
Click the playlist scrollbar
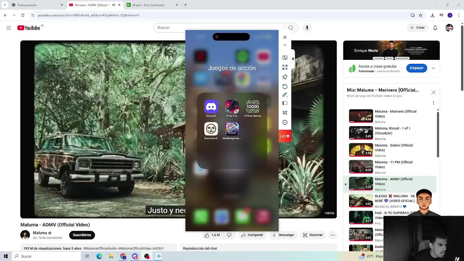coord(438,134)
